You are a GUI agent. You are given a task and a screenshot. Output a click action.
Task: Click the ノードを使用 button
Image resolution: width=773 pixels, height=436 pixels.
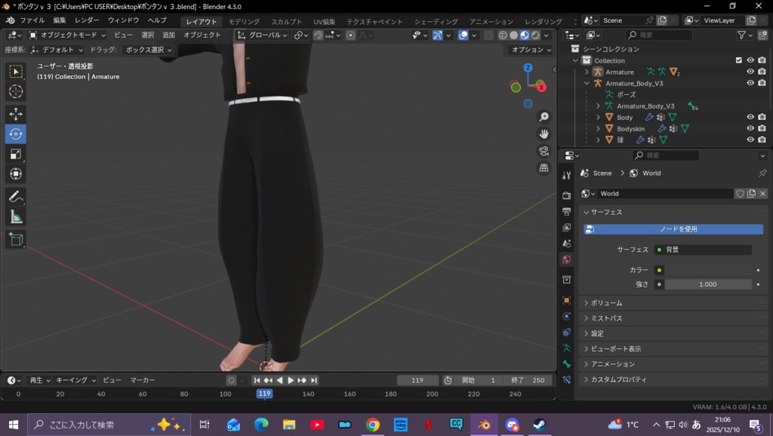(x=673, y=229)
